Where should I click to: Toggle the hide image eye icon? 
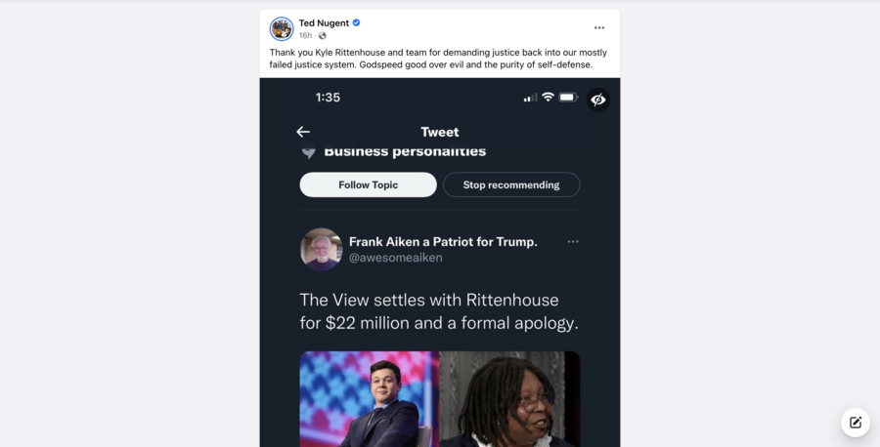597,100
